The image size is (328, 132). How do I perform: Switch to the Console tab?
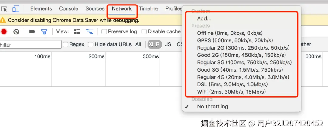pyautogui.click(x=69, y=9)
